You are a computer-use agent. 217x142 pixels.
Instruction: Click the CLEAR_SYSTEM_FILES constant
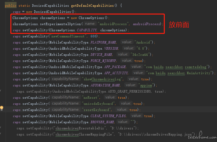coord(108,116)
